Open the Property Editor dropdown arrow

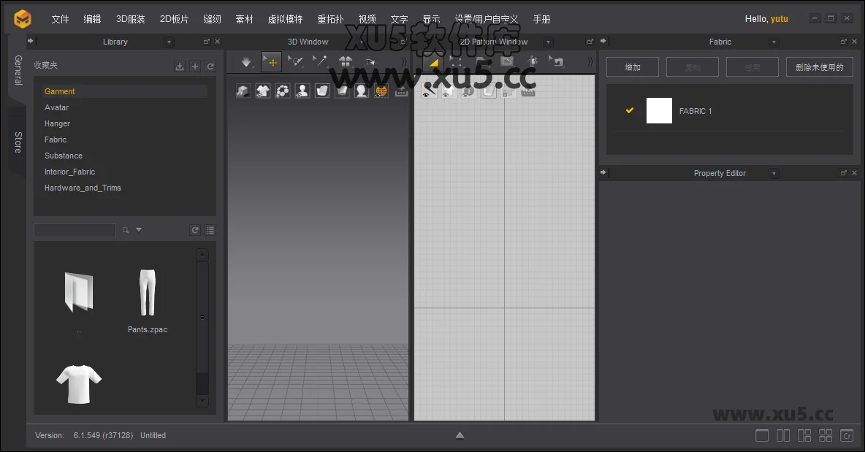[x=773, y=173]
